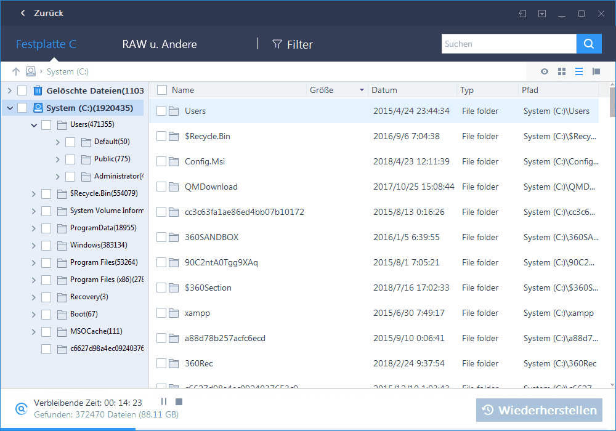Select the list view icon
The width and height of the screenshot is (616, 431).
[x=579, y=71]
